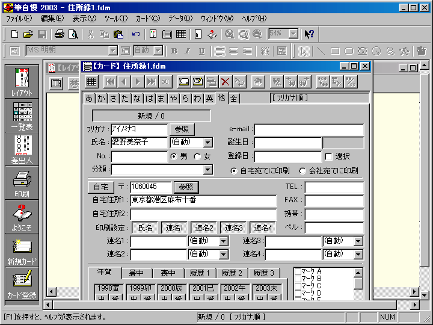Jump to the last card record
The image size is (433, 325).
tap(152, 82)
